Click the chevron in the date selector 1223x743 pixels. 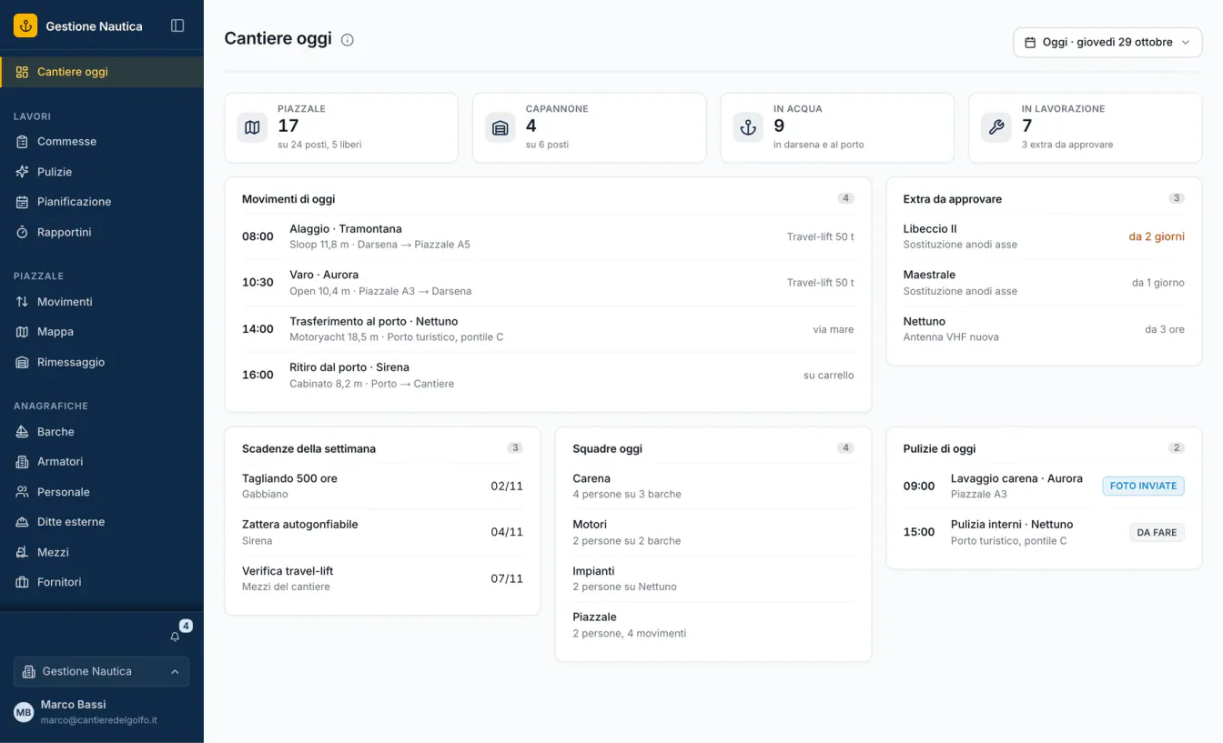1185,43
